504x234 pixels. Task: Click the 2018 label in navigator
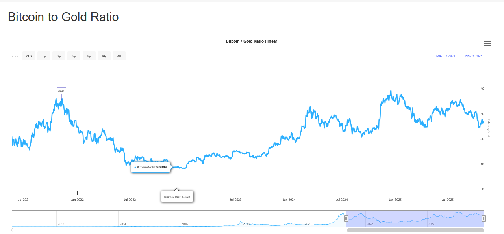(246, 224)
